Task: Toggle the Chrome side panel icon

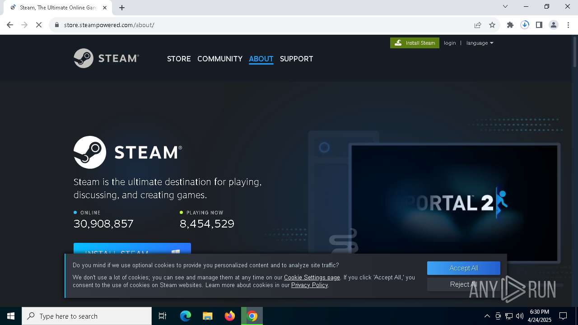Action: pos(539,25)
